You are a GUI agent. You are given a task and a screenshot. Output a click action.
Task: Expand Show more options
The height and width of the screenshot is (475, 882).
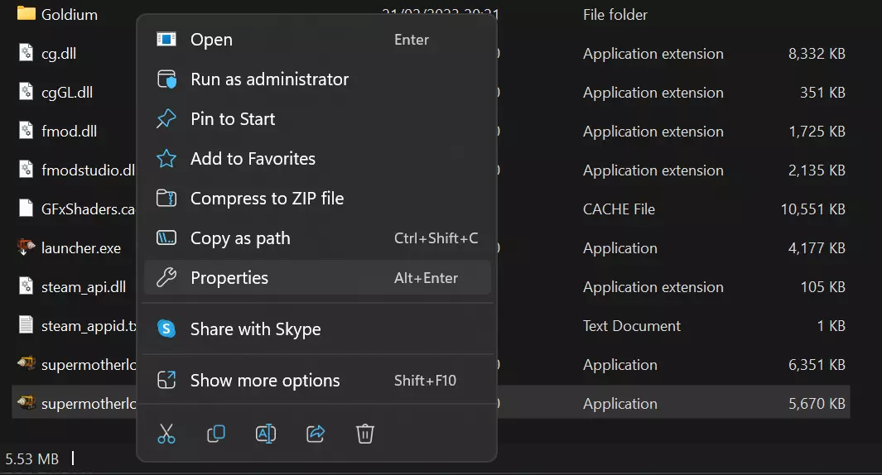[x=265, y=381]
